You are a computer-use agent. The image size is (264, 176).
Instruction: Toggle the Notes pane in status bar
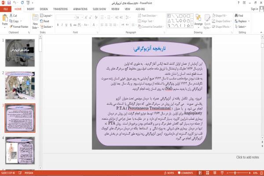pyautogui.click(x=169, y=173)
